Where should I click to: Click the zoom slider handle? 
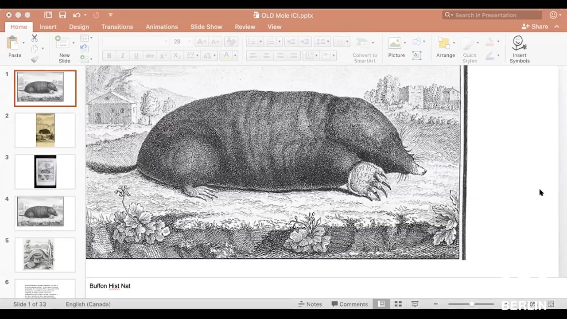pyautogui.click(x=472, y=304)
